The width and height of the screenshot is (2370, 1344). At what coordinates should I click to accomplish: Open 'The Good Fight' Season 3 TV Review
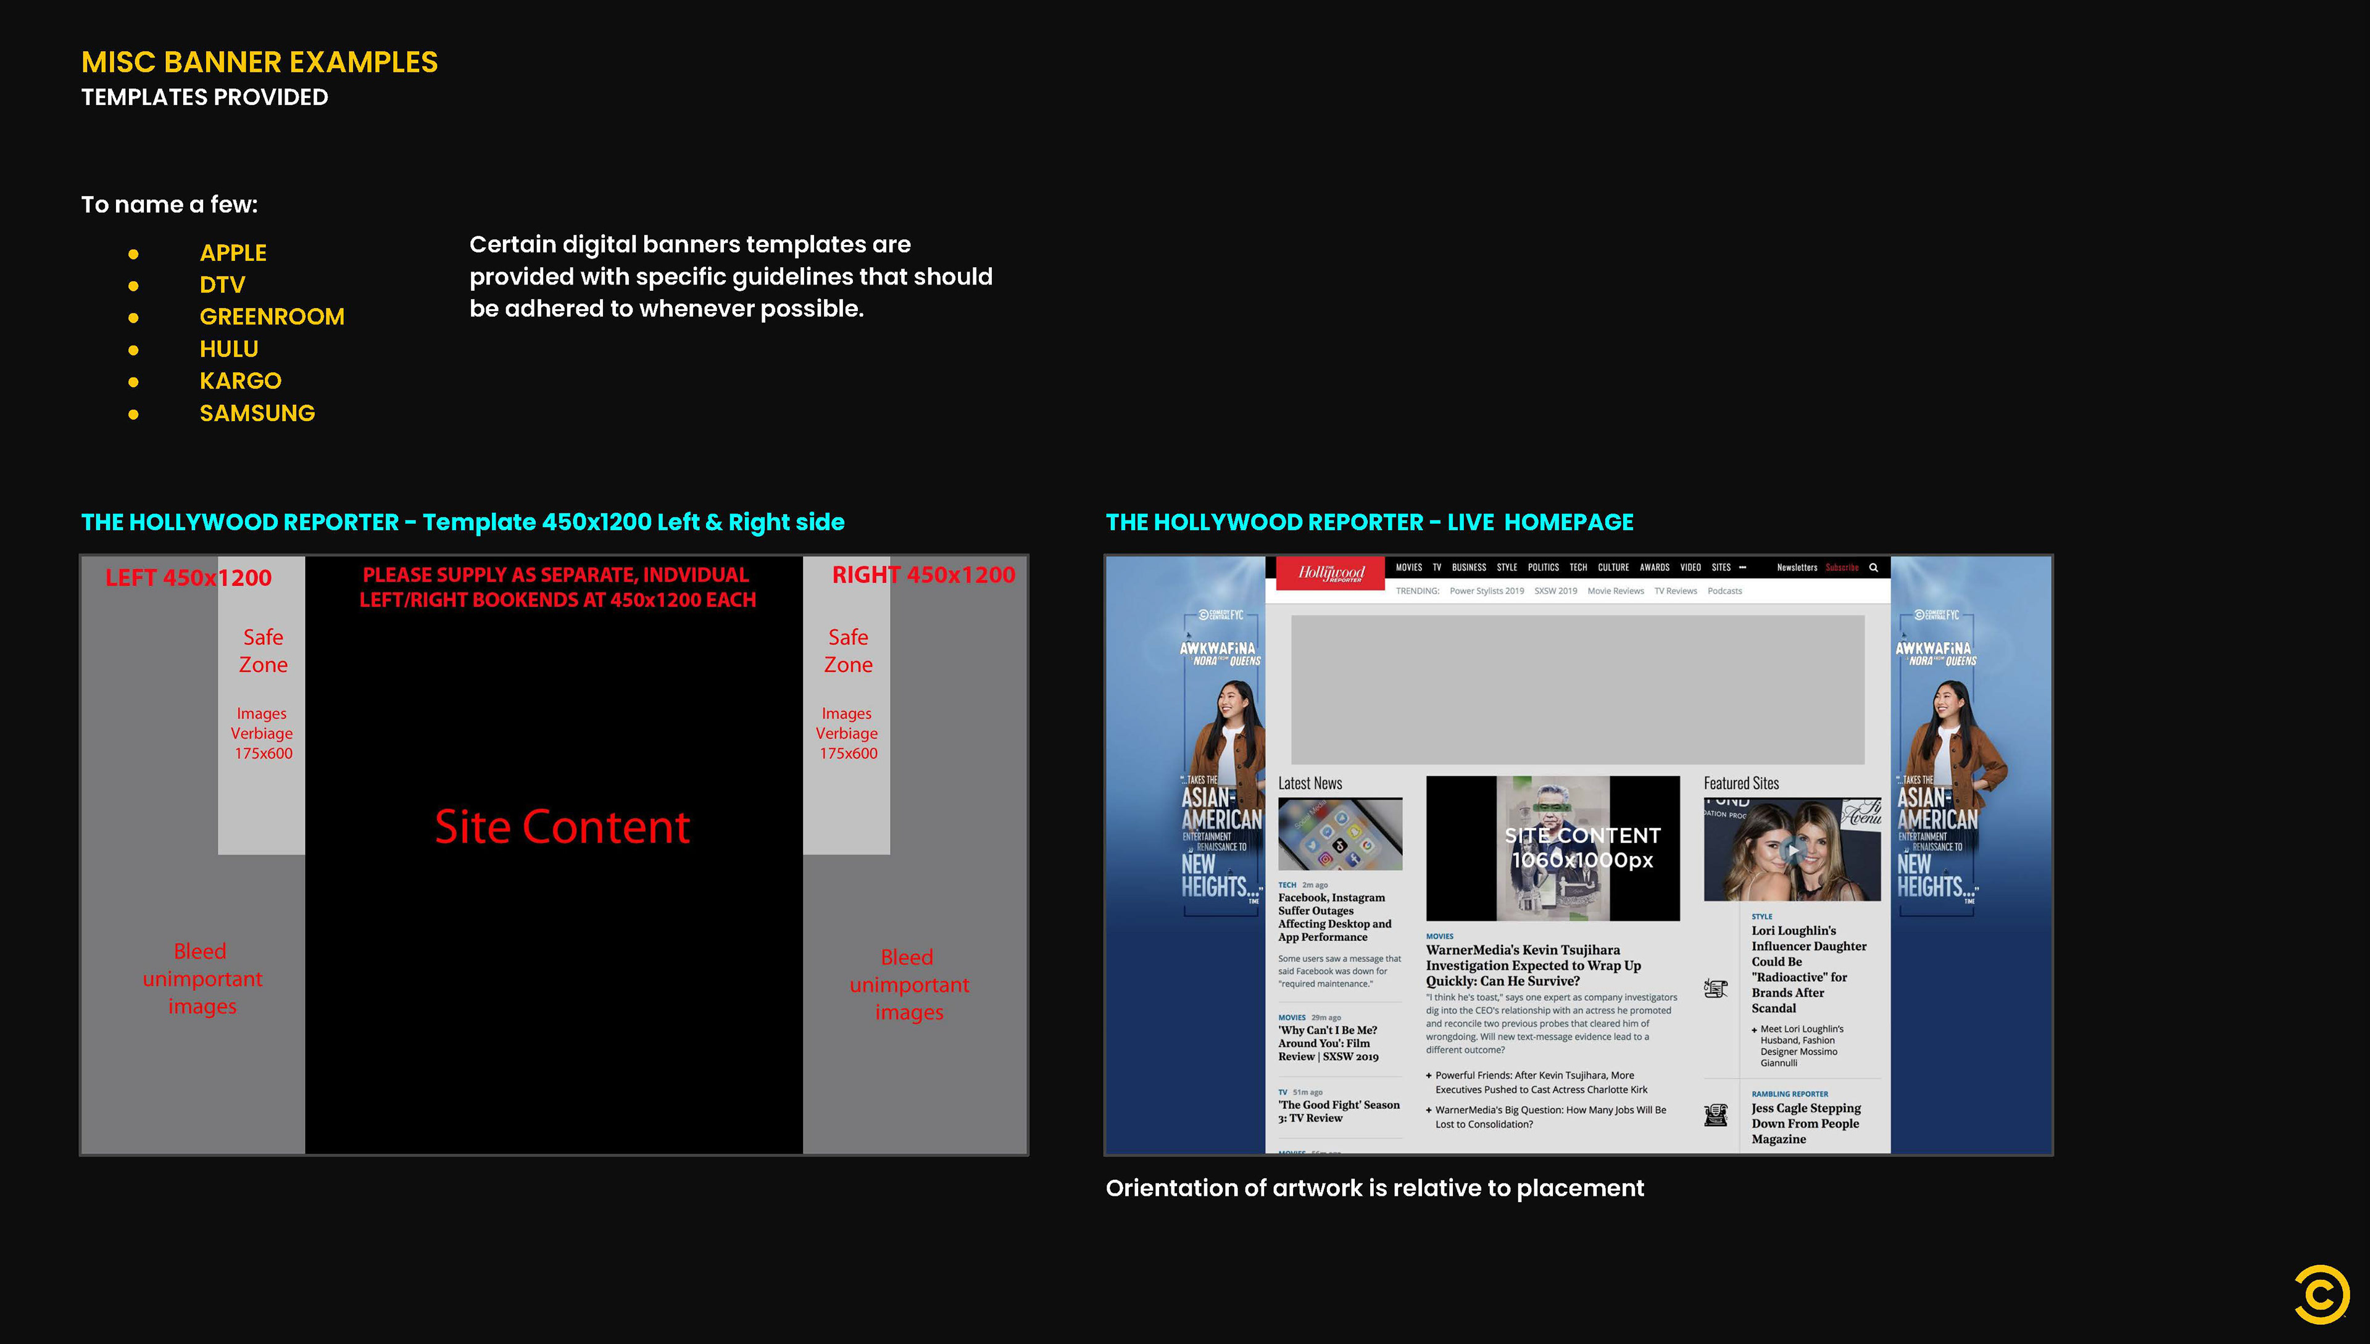1339,1111
